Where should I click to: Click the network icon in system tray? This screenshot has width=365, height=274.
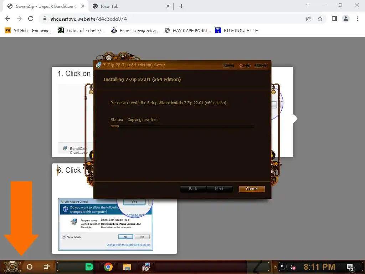click(284, 267)
